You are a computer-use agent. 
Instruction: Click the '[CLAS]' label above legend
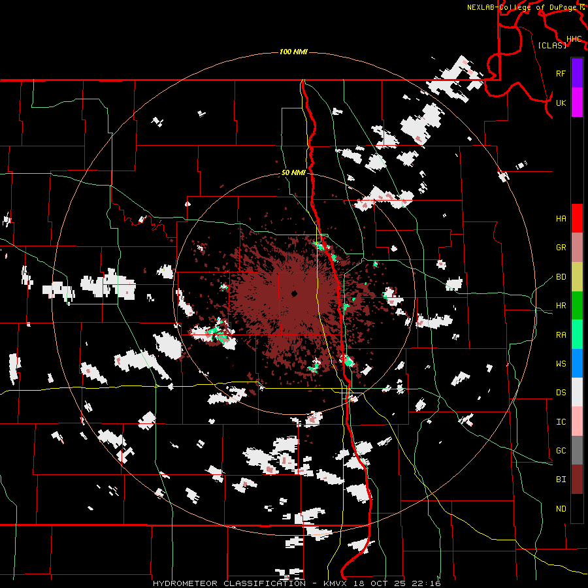click(552, 45)
